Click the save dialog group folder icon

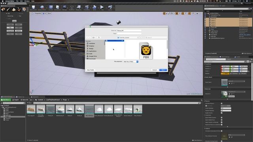pos(99,37)
